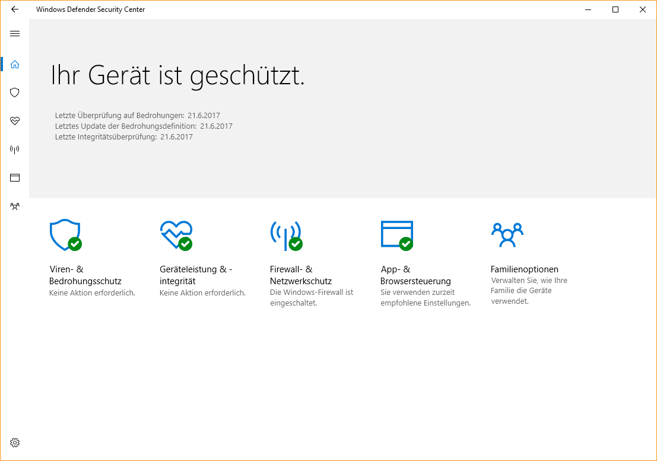Click the large shield icon with checkmark
This screenshot has height=461, width=657.
pos(65,235)
